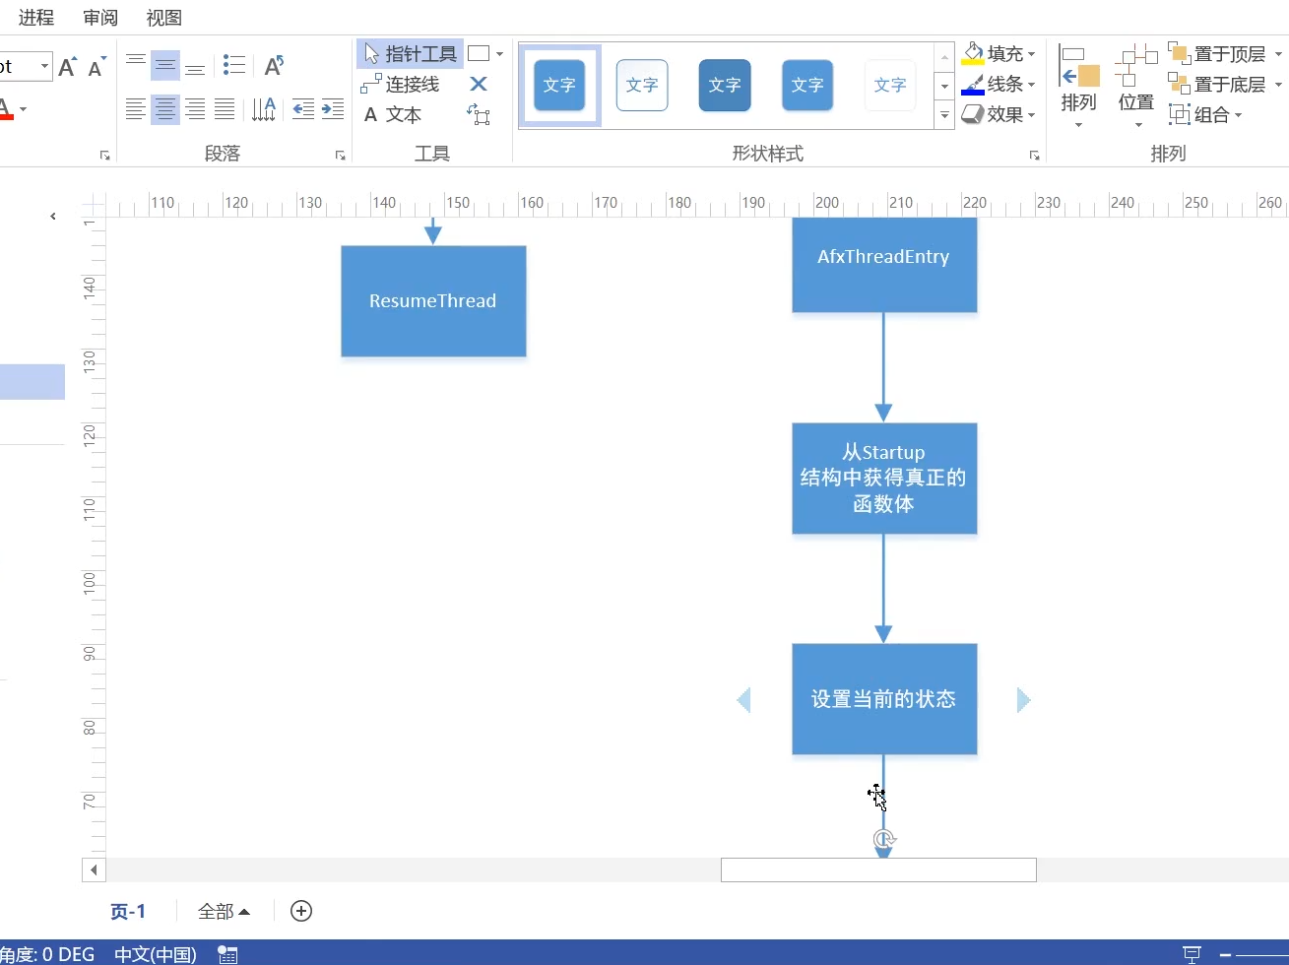The height and width of the screenshot is (965, 1289).
Task: Click the 置于顶层 (bring to front) icon
Action: pyautogui.click(x=1179, y=53)
